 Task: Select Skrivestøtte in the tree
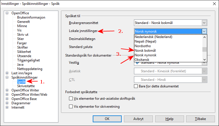pyautogui.click(x=26, y=86)
